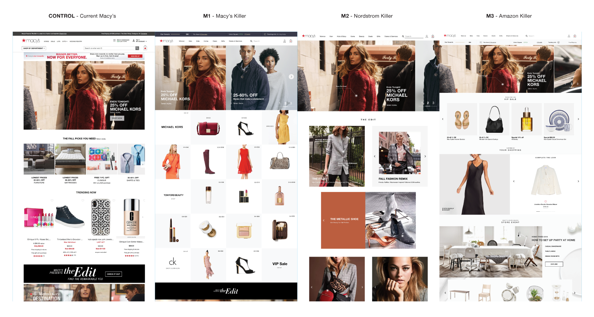
Task: Open the red star shopping bag in Control
Action: 145,48
